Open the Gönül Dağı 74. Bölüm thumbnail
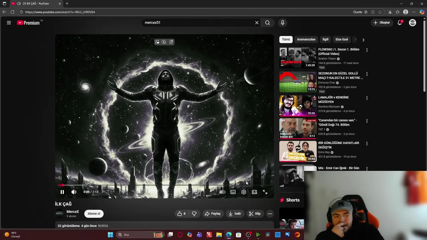This screenshot has height=240, width=427. [298, 128]
